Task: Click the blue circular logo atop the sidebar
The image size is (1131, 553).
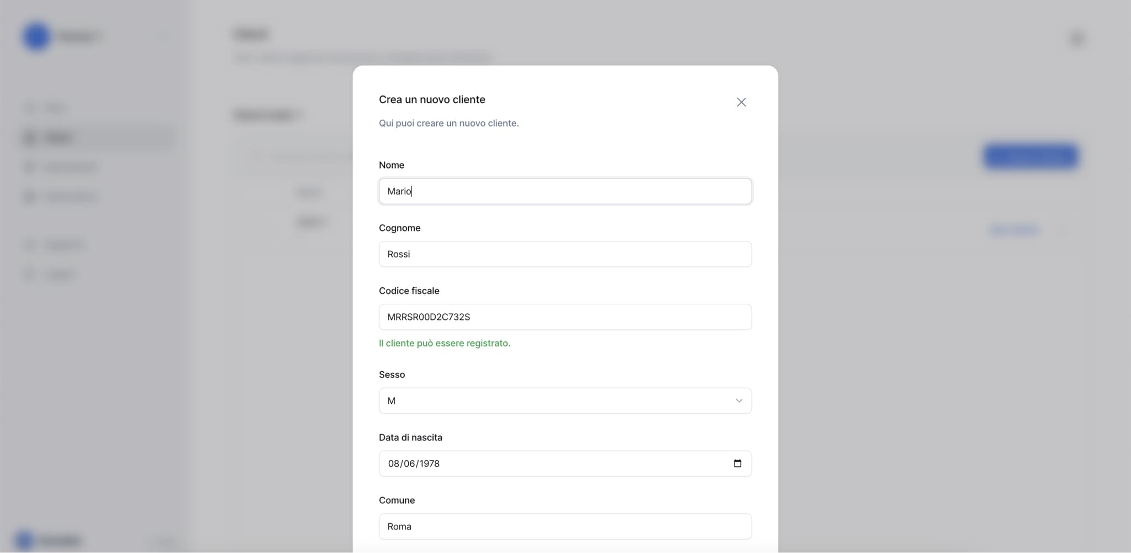Action: [x=36, y=36]
